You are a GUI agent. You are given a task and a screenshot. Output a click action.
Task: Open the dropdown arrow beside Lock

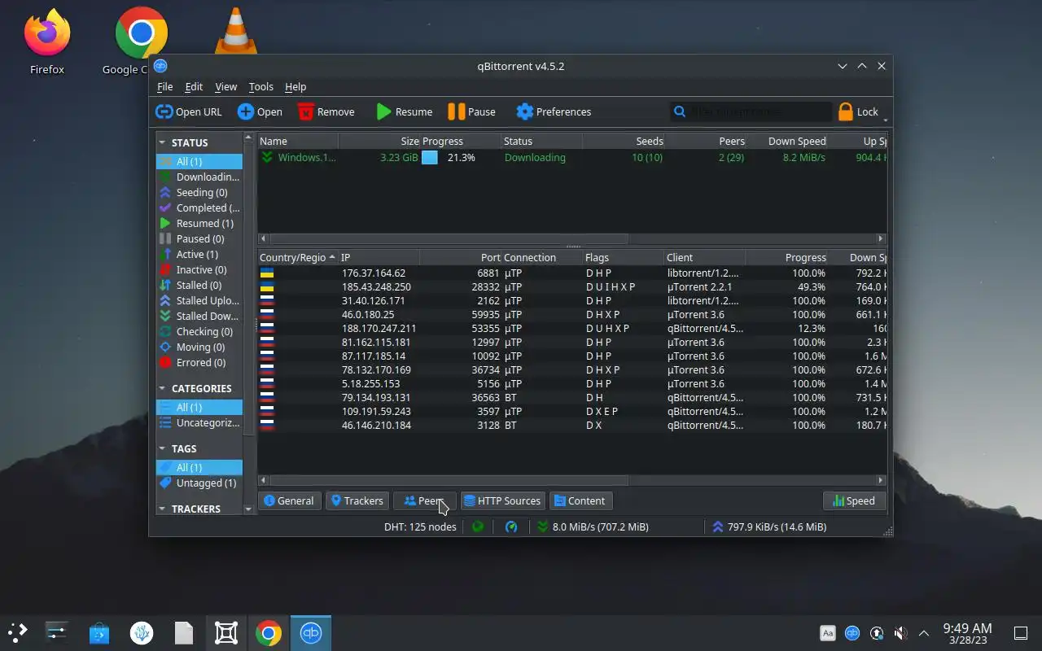(886, 120)
